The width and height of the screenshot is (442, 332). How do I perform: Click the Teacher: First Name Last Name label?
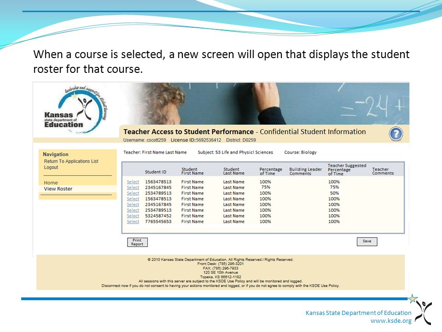point(155,152)
